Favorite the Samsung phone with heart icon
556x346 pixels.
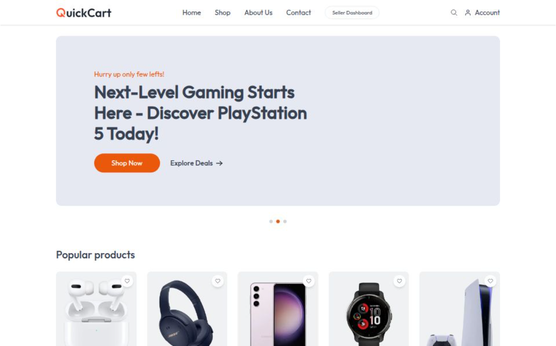[x=309, y=281]
